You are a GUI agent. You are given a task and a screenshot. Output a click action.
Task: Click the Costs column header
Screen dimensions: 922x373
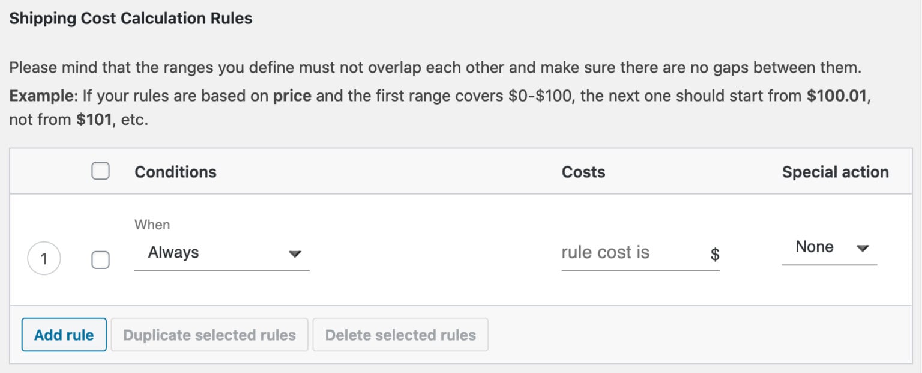(x=583, y=172)
